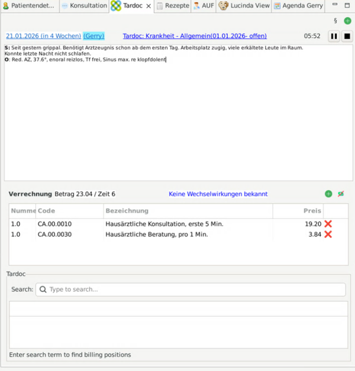Click code cell CA.00.0030

point(55,235)
